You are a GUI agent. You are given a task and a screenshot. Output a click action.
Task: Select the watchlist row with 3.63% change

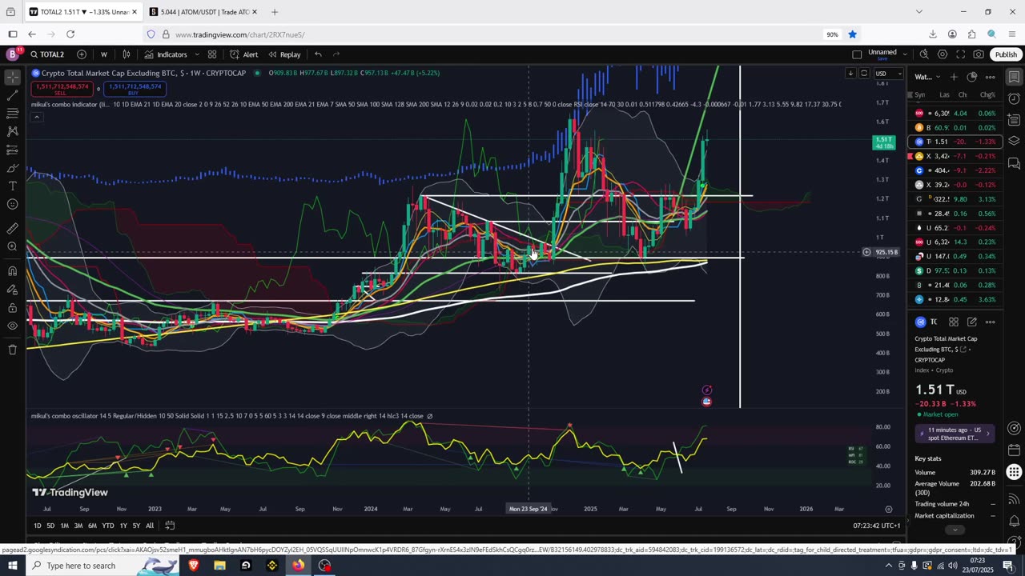[x=955, y=299]
